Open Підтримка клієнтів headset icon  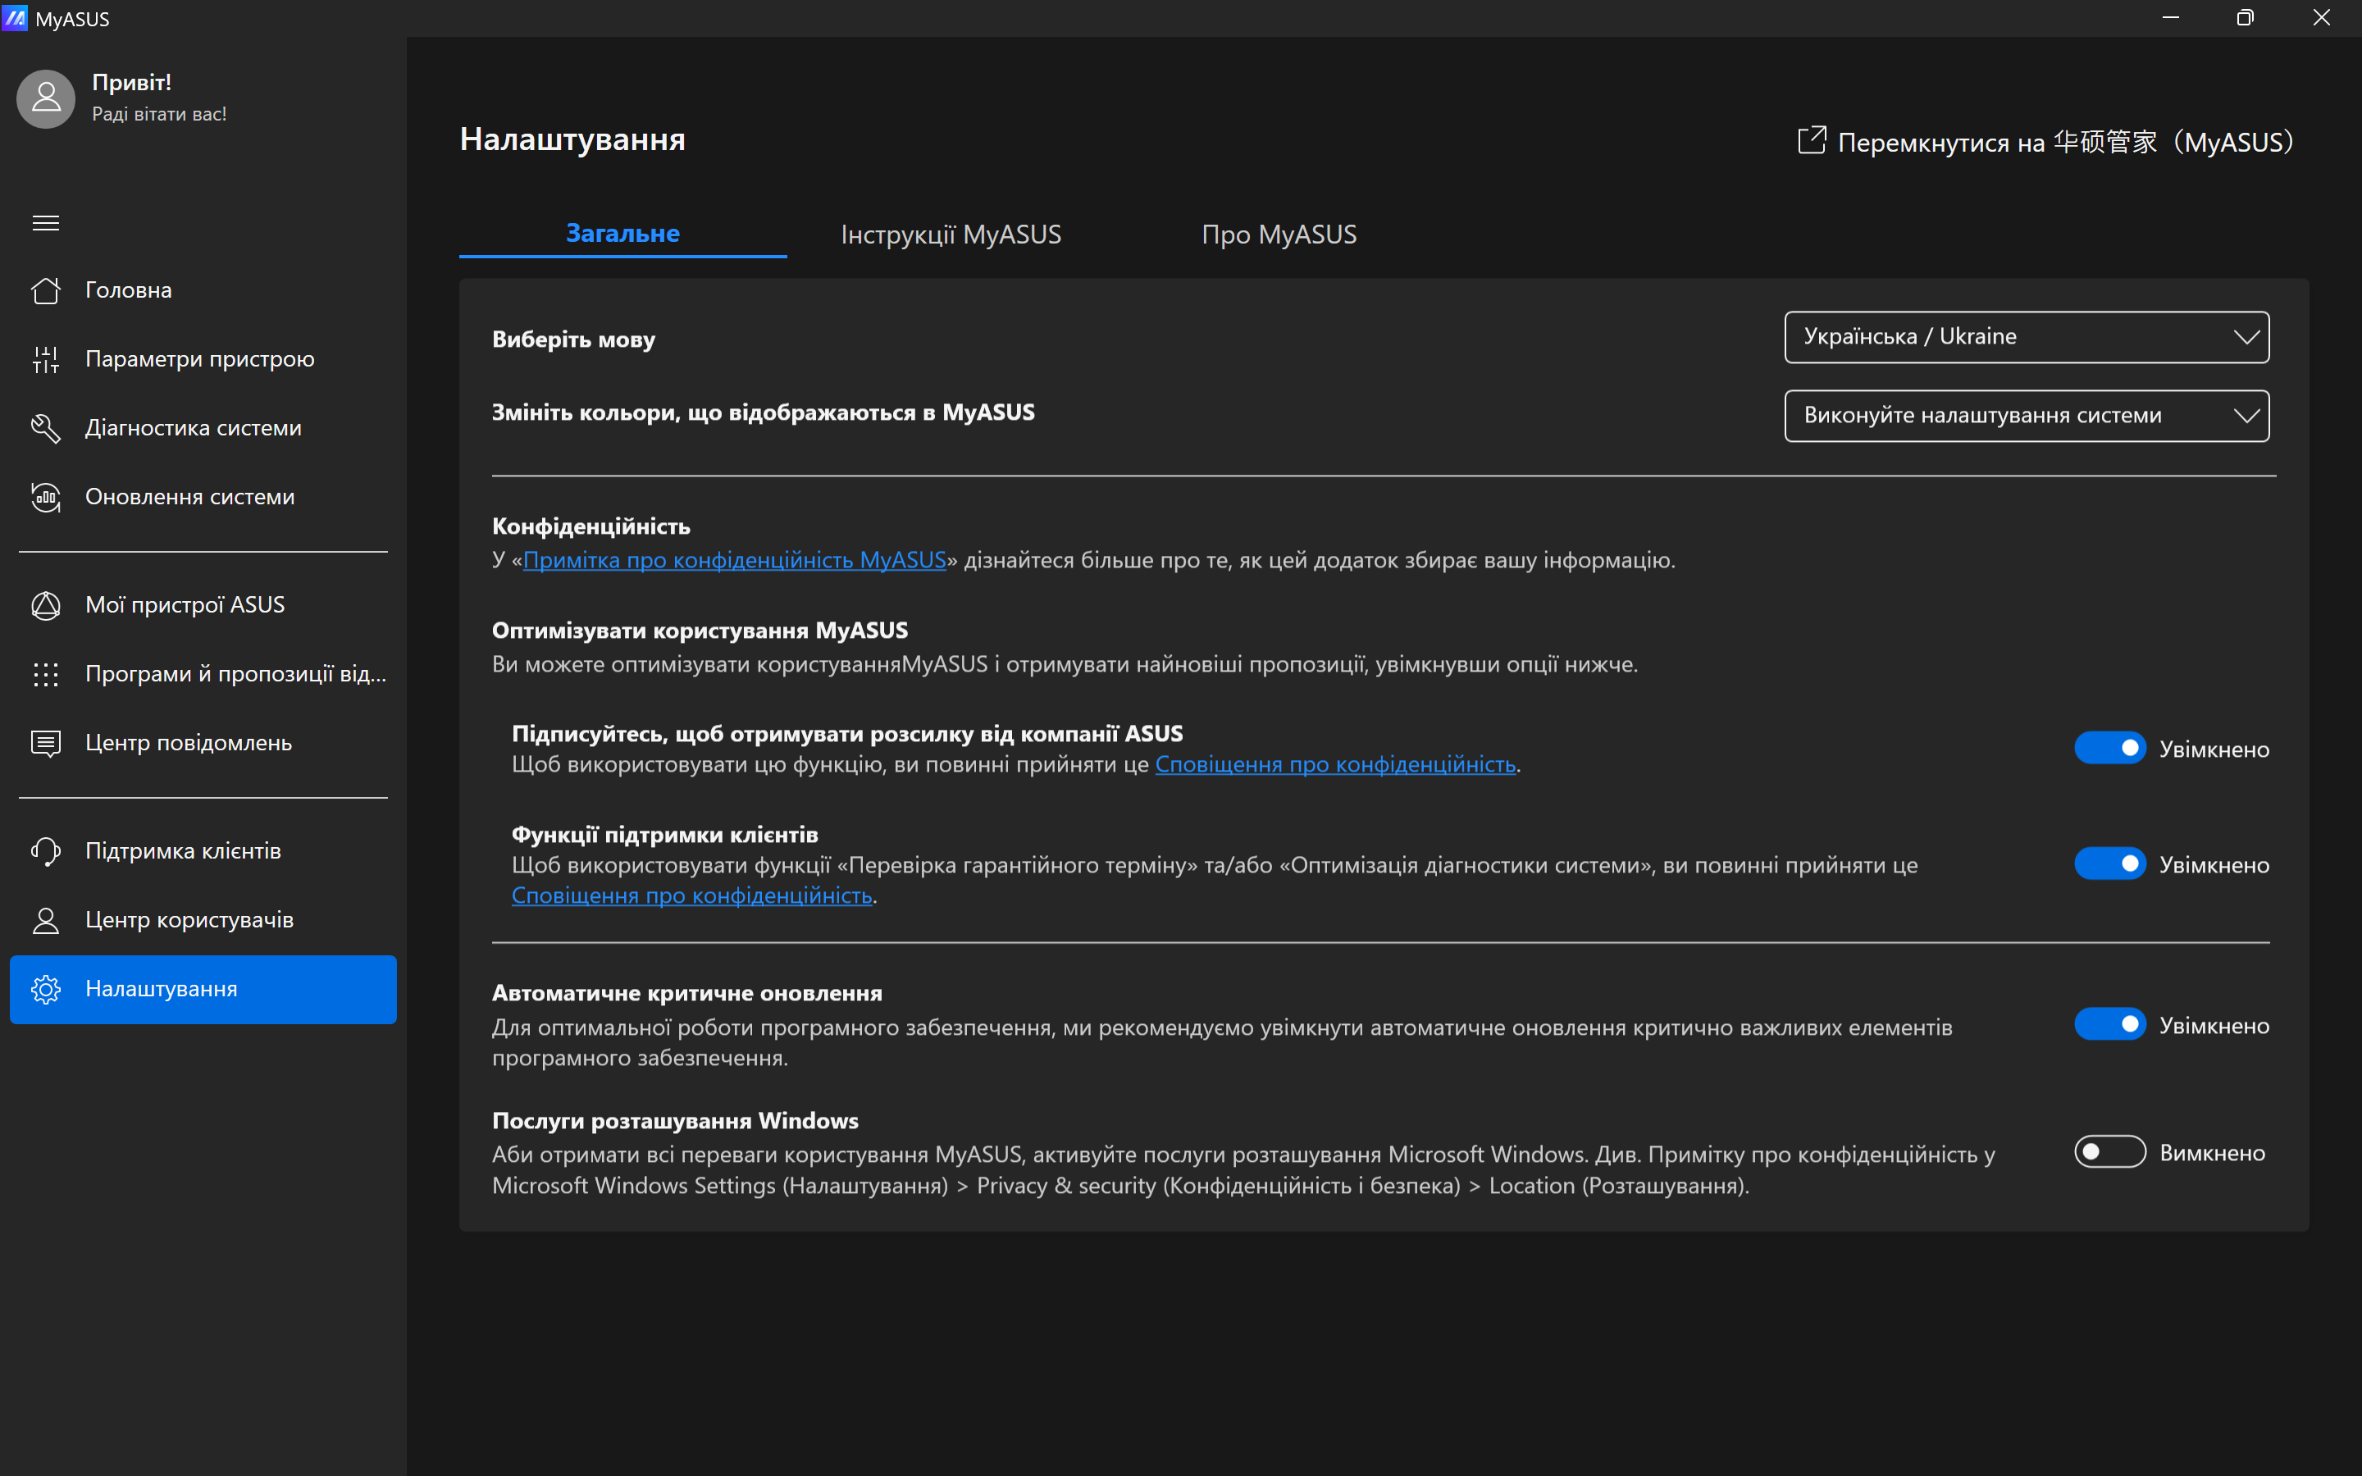[x=46, y=851]
